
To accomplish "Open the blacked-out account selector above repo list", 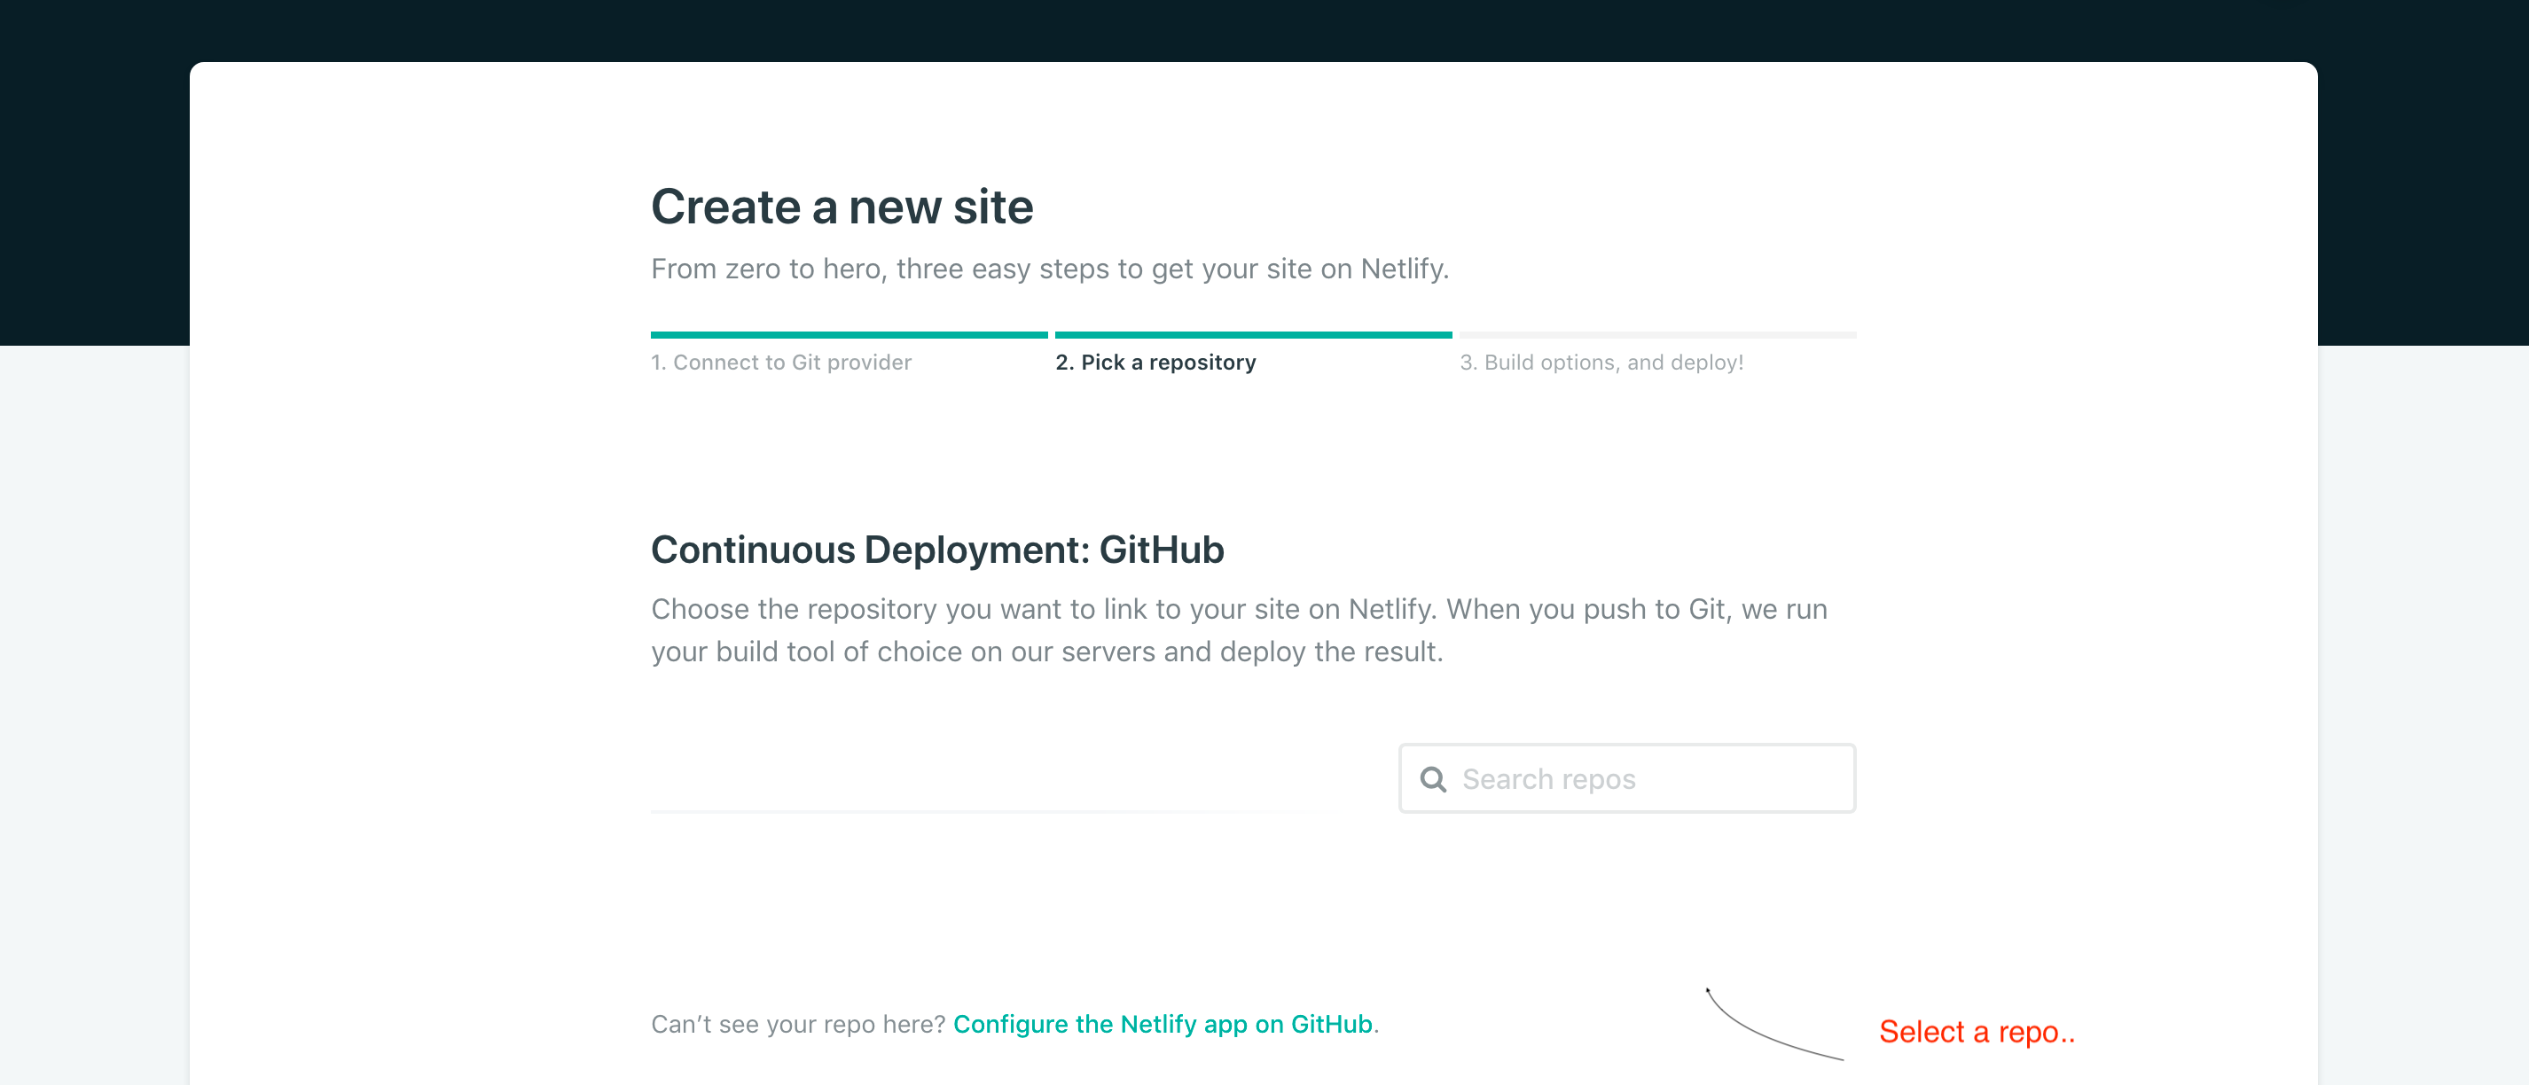I will [x=827, y=770].
